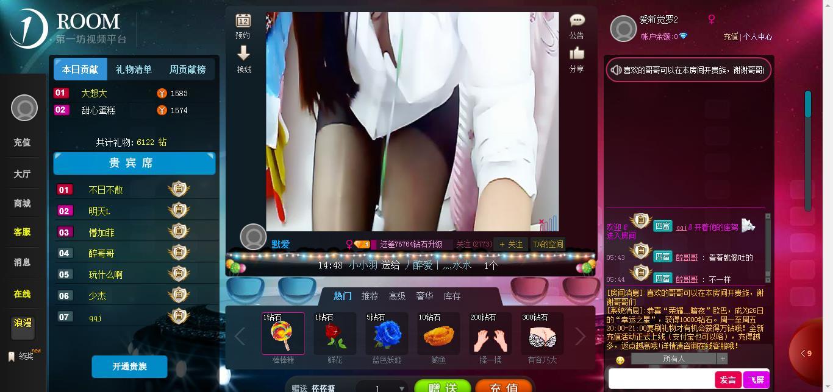Select the 揉一揉 gift icon
Screen dimensions: 833x392
coord(490,334)
